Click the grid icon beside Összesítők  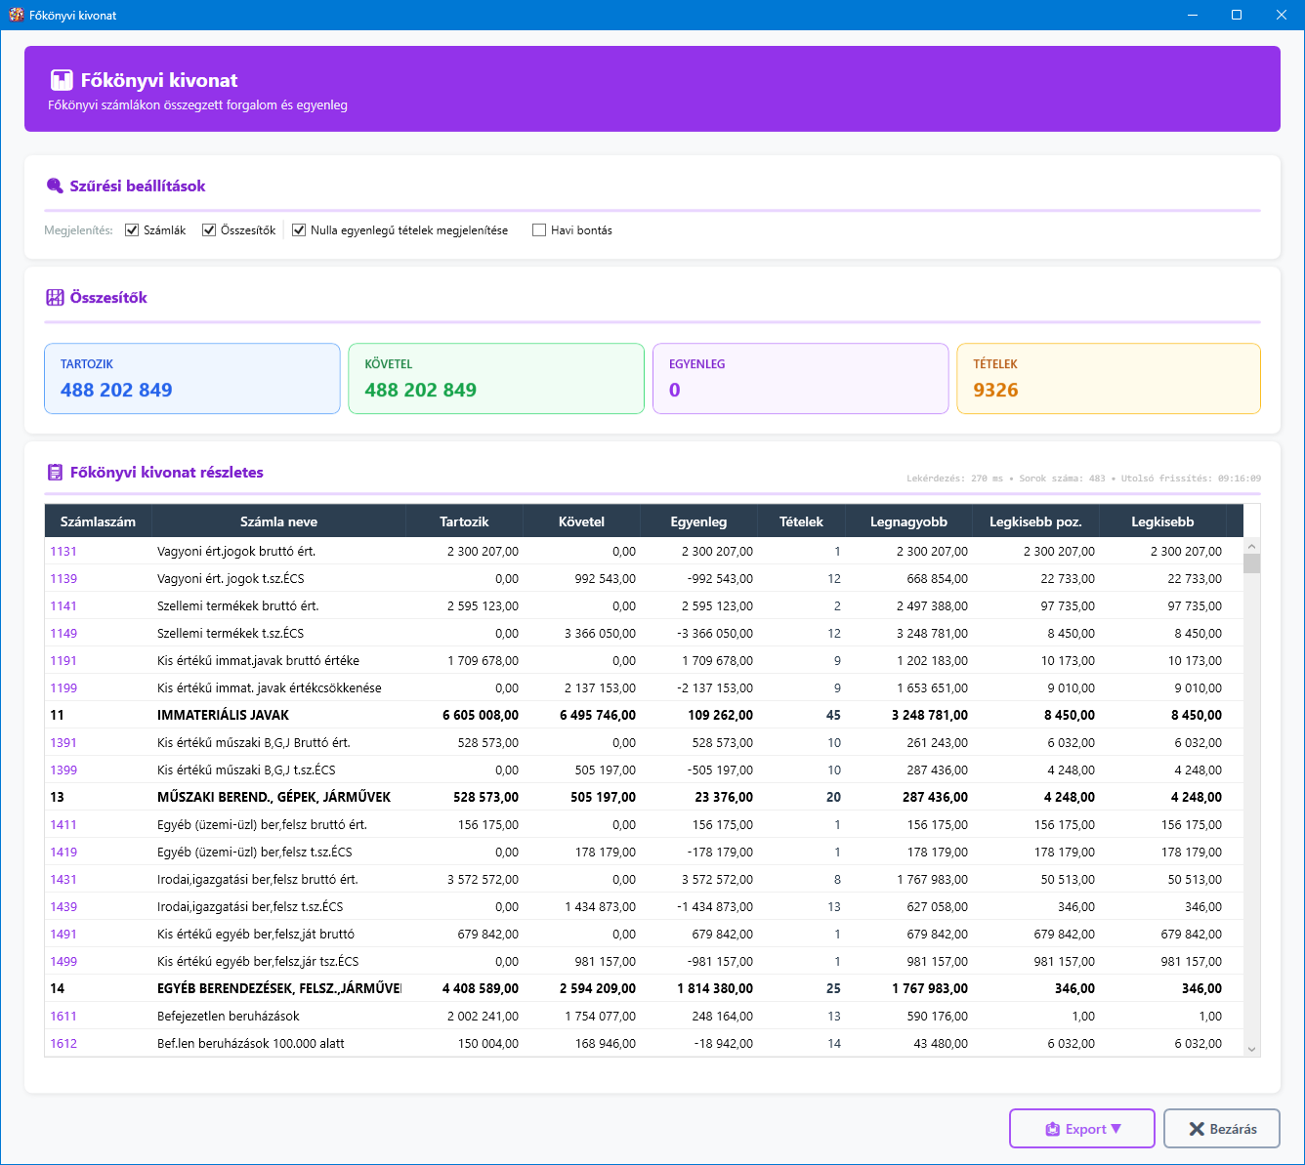[55, 298]
